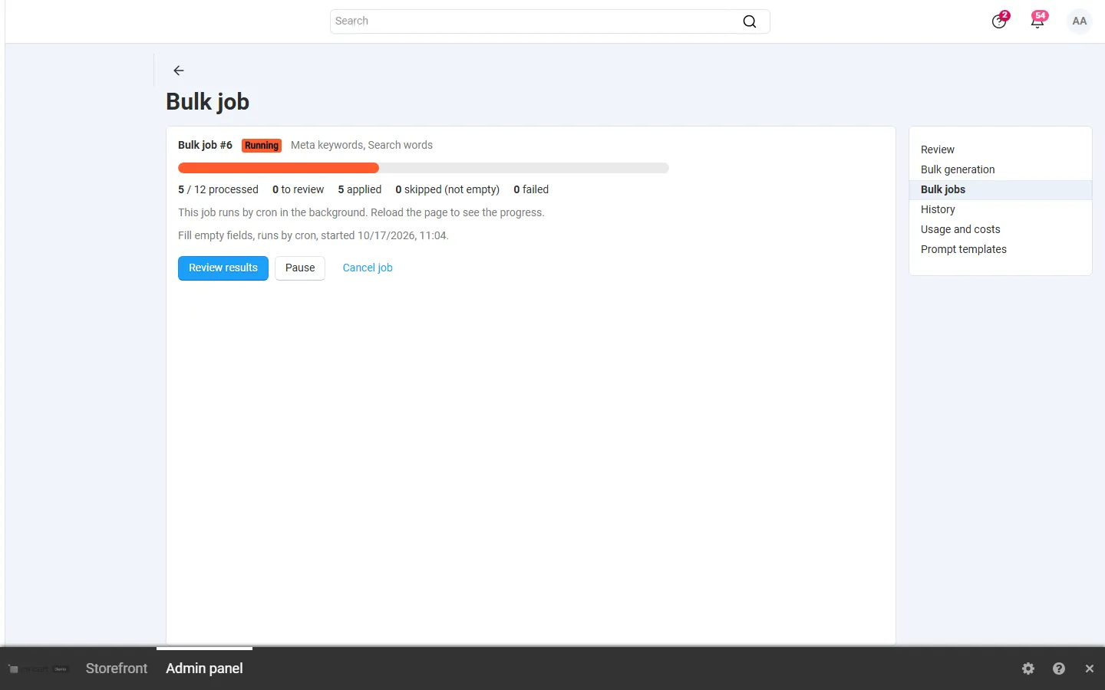Screen dimensions: 1105x690
Task: Switch to the Admin panel tab
Action: [x=204, y=669]
